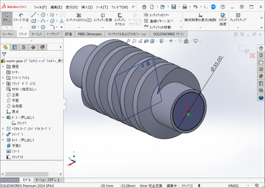
Task: Open the display style dropdown arrow
Action: (166, 41)
